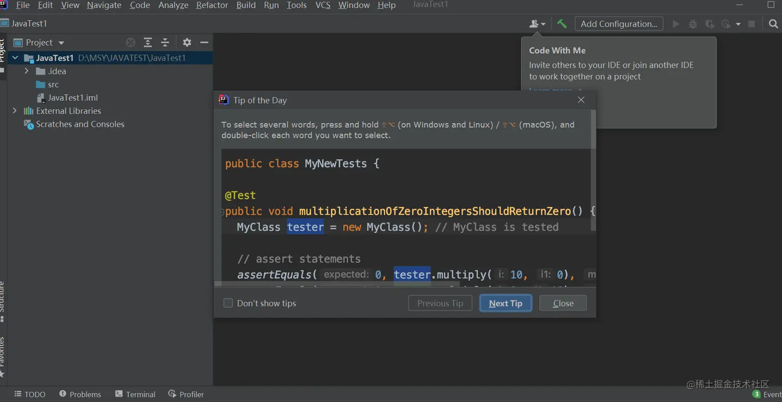This screenshot has width=782, height=402.
Task: Open the Edit menu
Action: pos(46,5)
